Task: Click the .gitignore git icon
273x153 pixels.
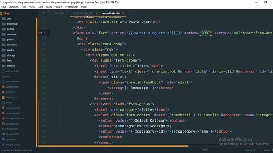Action: (3, 92)
